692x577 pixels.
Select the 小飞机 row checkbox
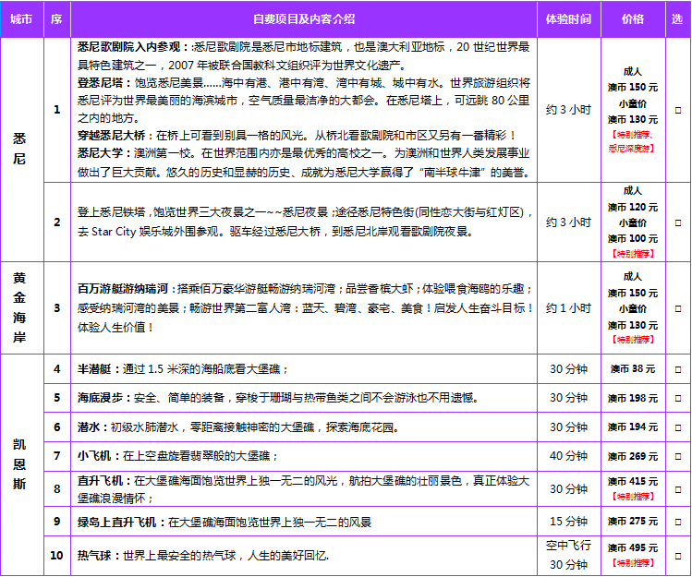tap(678, 456)
